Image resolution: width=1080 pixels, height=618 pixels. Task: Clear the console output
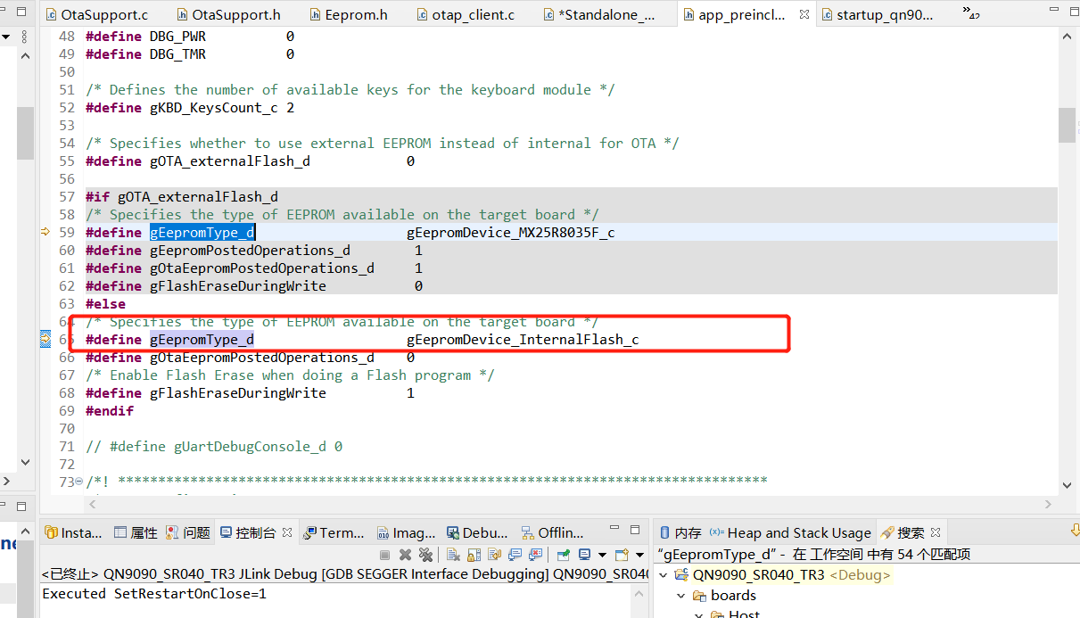452,555
